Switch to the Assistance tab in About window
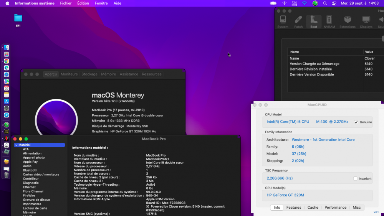 [x=129, y=74]
